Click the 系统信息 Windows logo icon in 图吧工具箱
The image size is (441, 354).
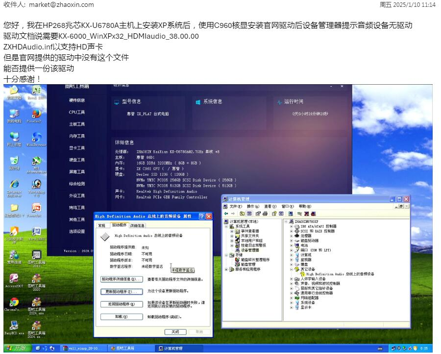[198, 101]
